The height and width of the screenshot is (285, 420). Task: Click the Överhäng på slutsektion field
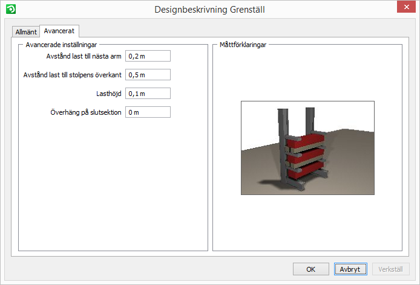(148, 112)
